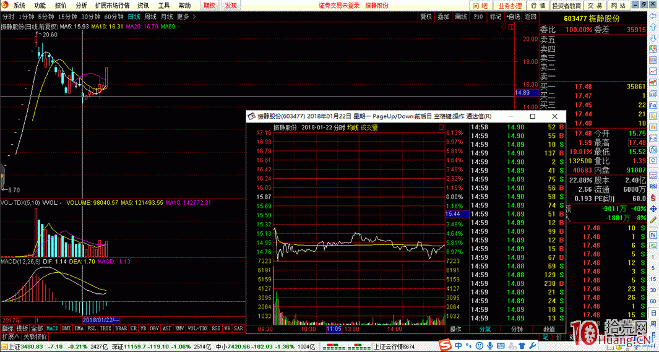Click 上证 index value 3480.83 in the status bar
659x352 pixels.
click(32, 346)
